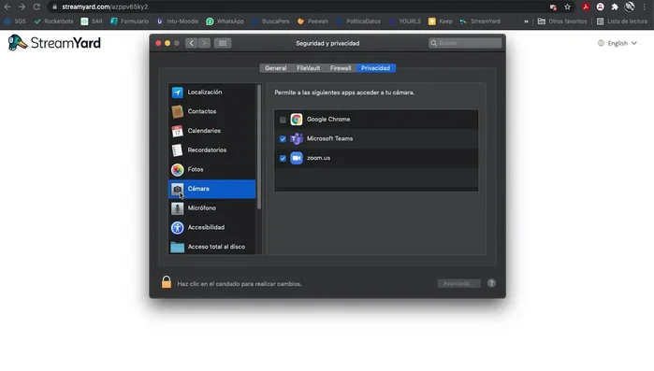Image resolution: width=654 pixels, height=371 pixels.
Task: Switch to the General tab
Action: click(x=275, y=68)
